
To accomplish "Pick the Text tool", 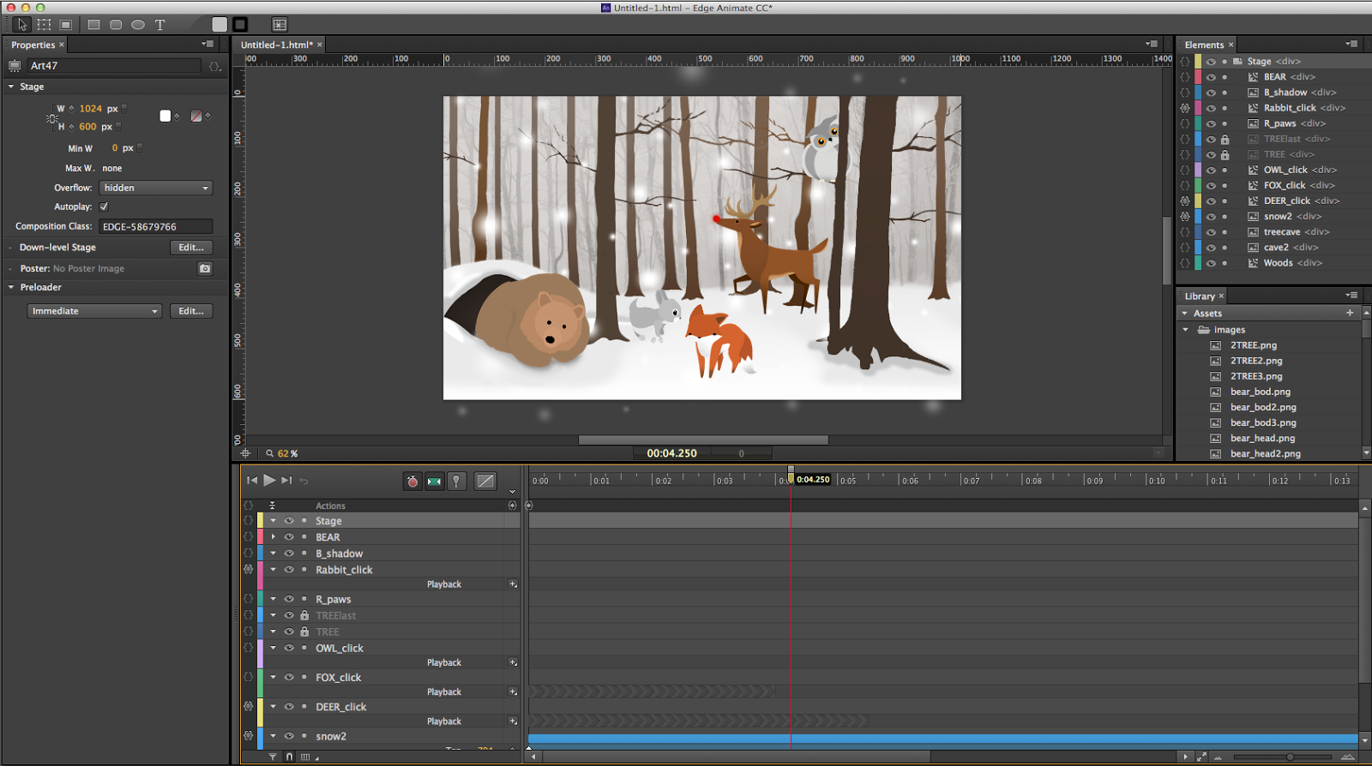I will pyautogui.click(x=159, y=25).
